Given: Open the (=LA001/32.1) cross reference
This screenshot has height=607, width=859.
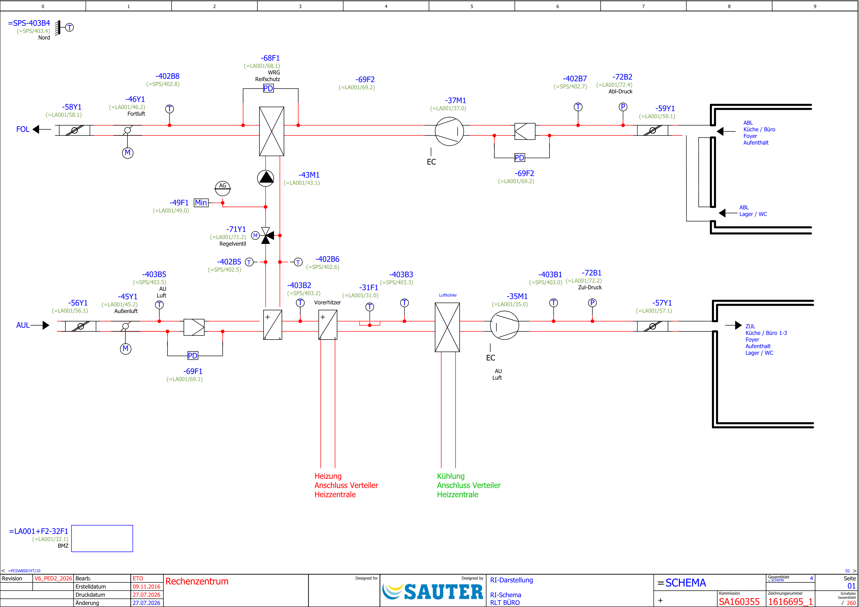Looking at the screenshot, I should click(50, 539).
